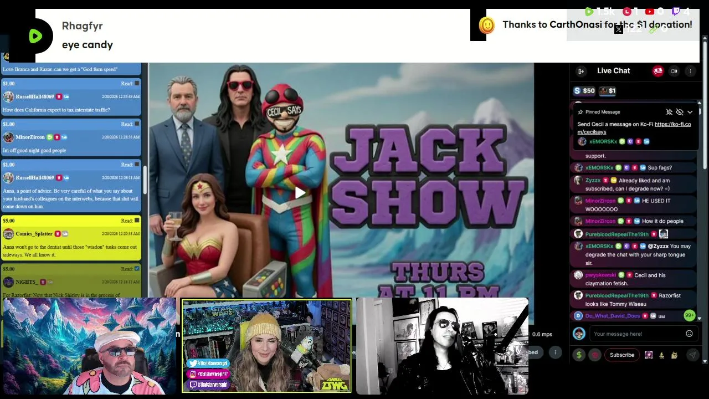This screenshot has width=709, height=399.
Task: Unpin the pinned message
Action: click(669, 112)
